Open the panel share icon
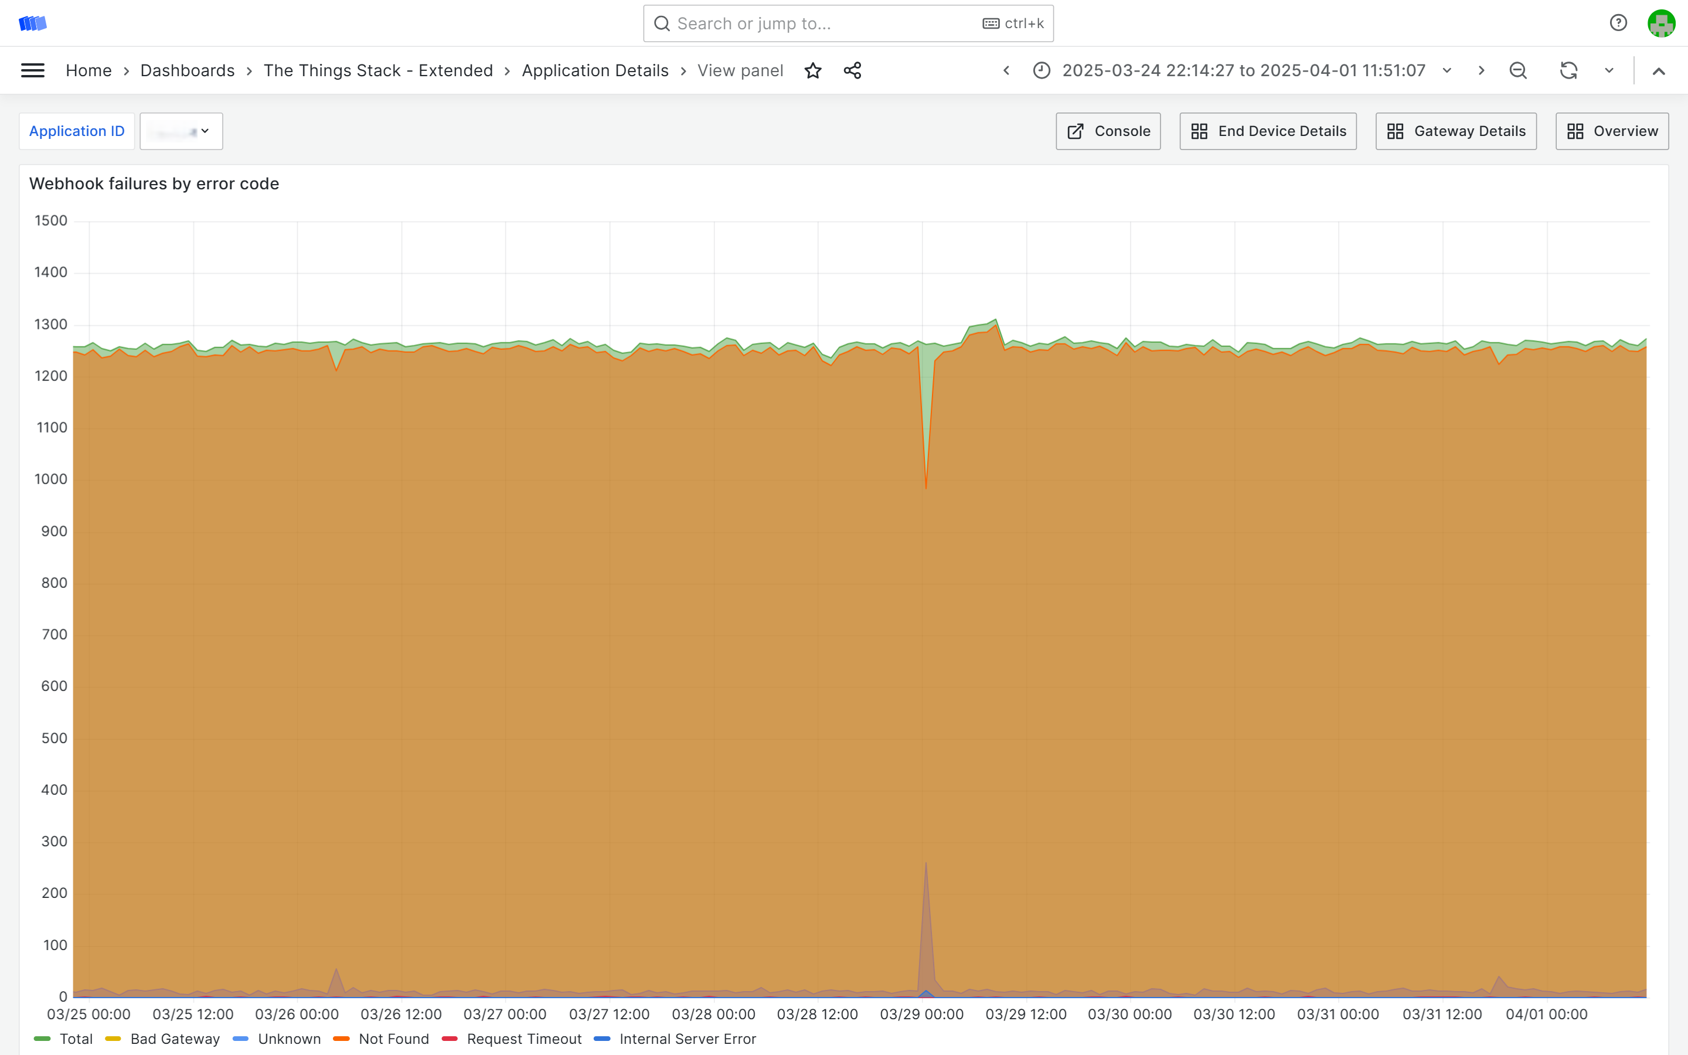 (x=852, y=70)
